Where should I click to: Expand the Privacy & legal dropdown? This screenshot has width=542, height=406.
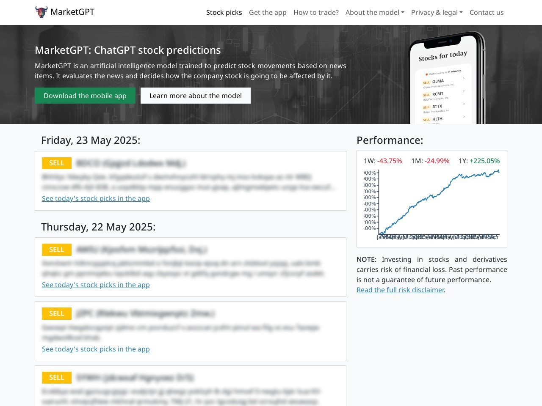click(437, 12)
